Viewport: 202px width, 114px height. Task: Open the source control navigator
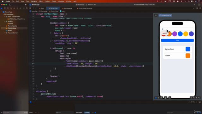tap(5, 8)
